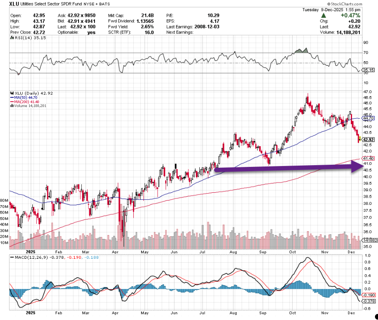
Task: Click the -0.378 MACD value tag
Action: [x=368, y=301]
